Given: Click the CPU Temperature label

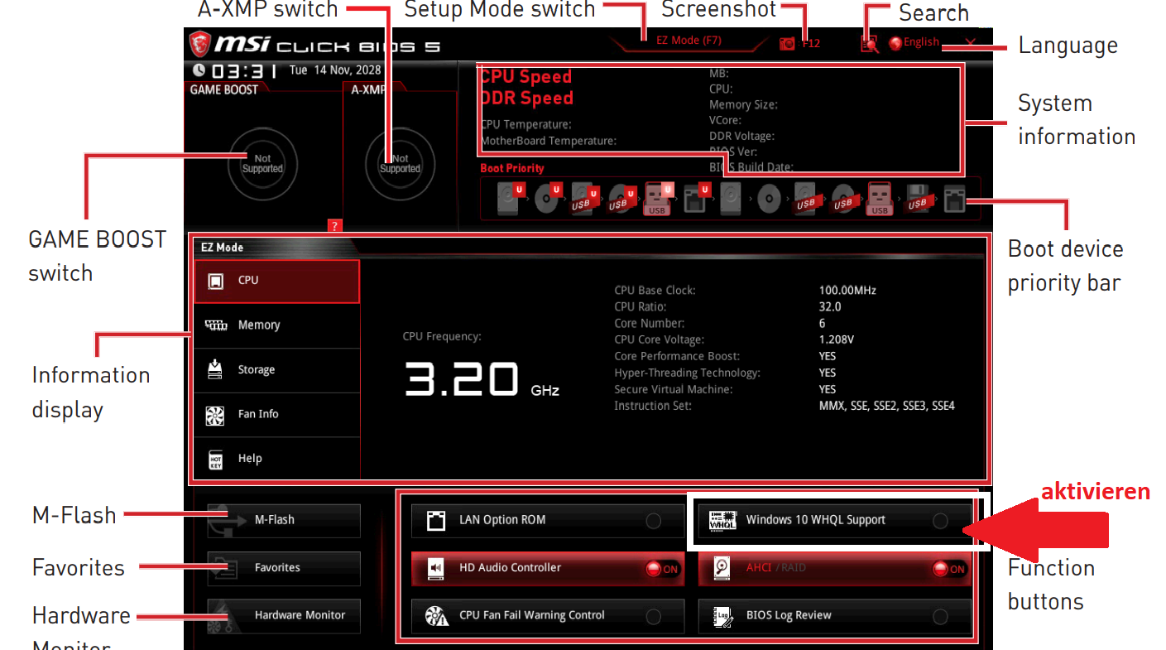Looking at the screenshot, I should 526,124.
